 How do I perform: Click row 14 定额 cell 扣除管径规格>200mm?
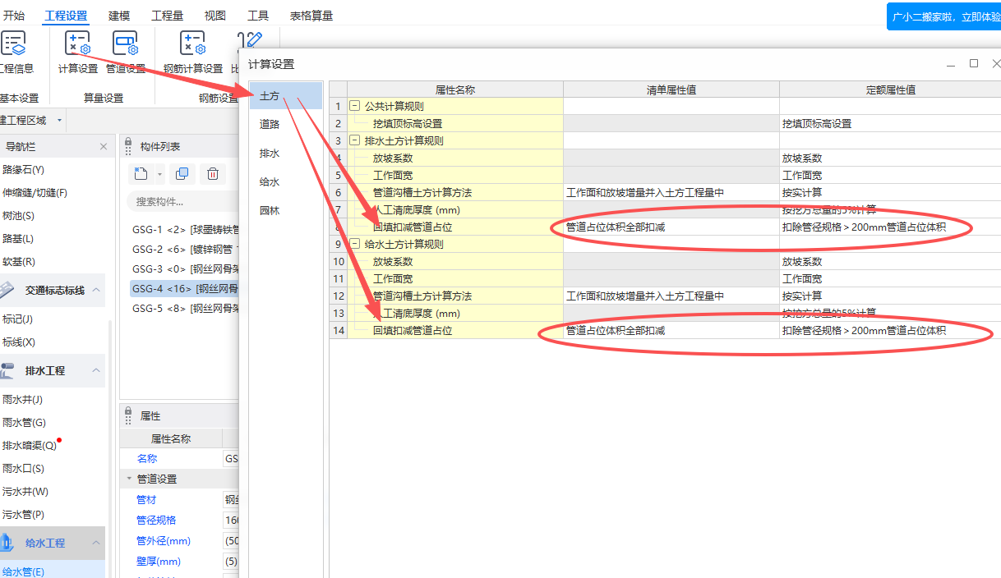point(890,330)
